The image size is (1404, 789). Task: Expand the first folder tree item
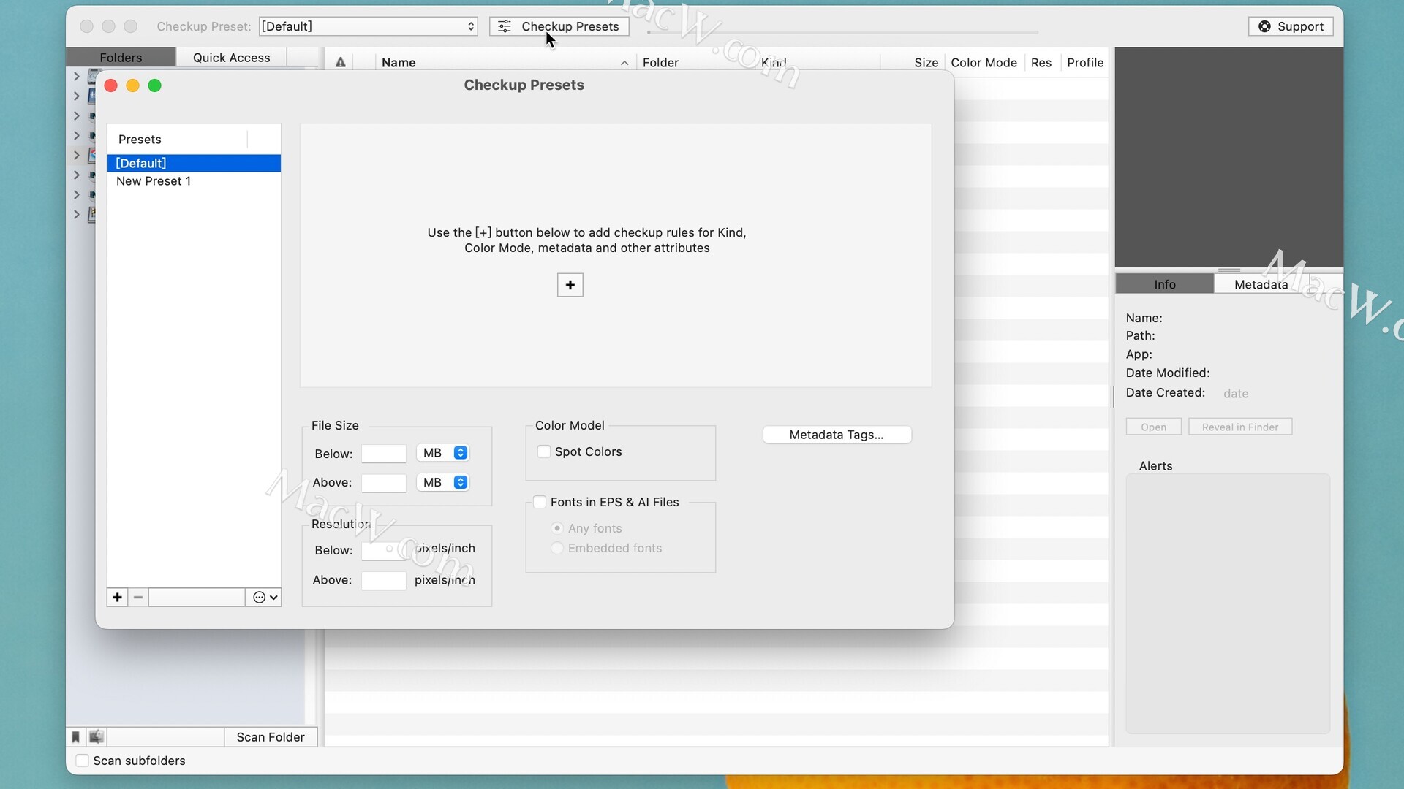click(76, 76)
